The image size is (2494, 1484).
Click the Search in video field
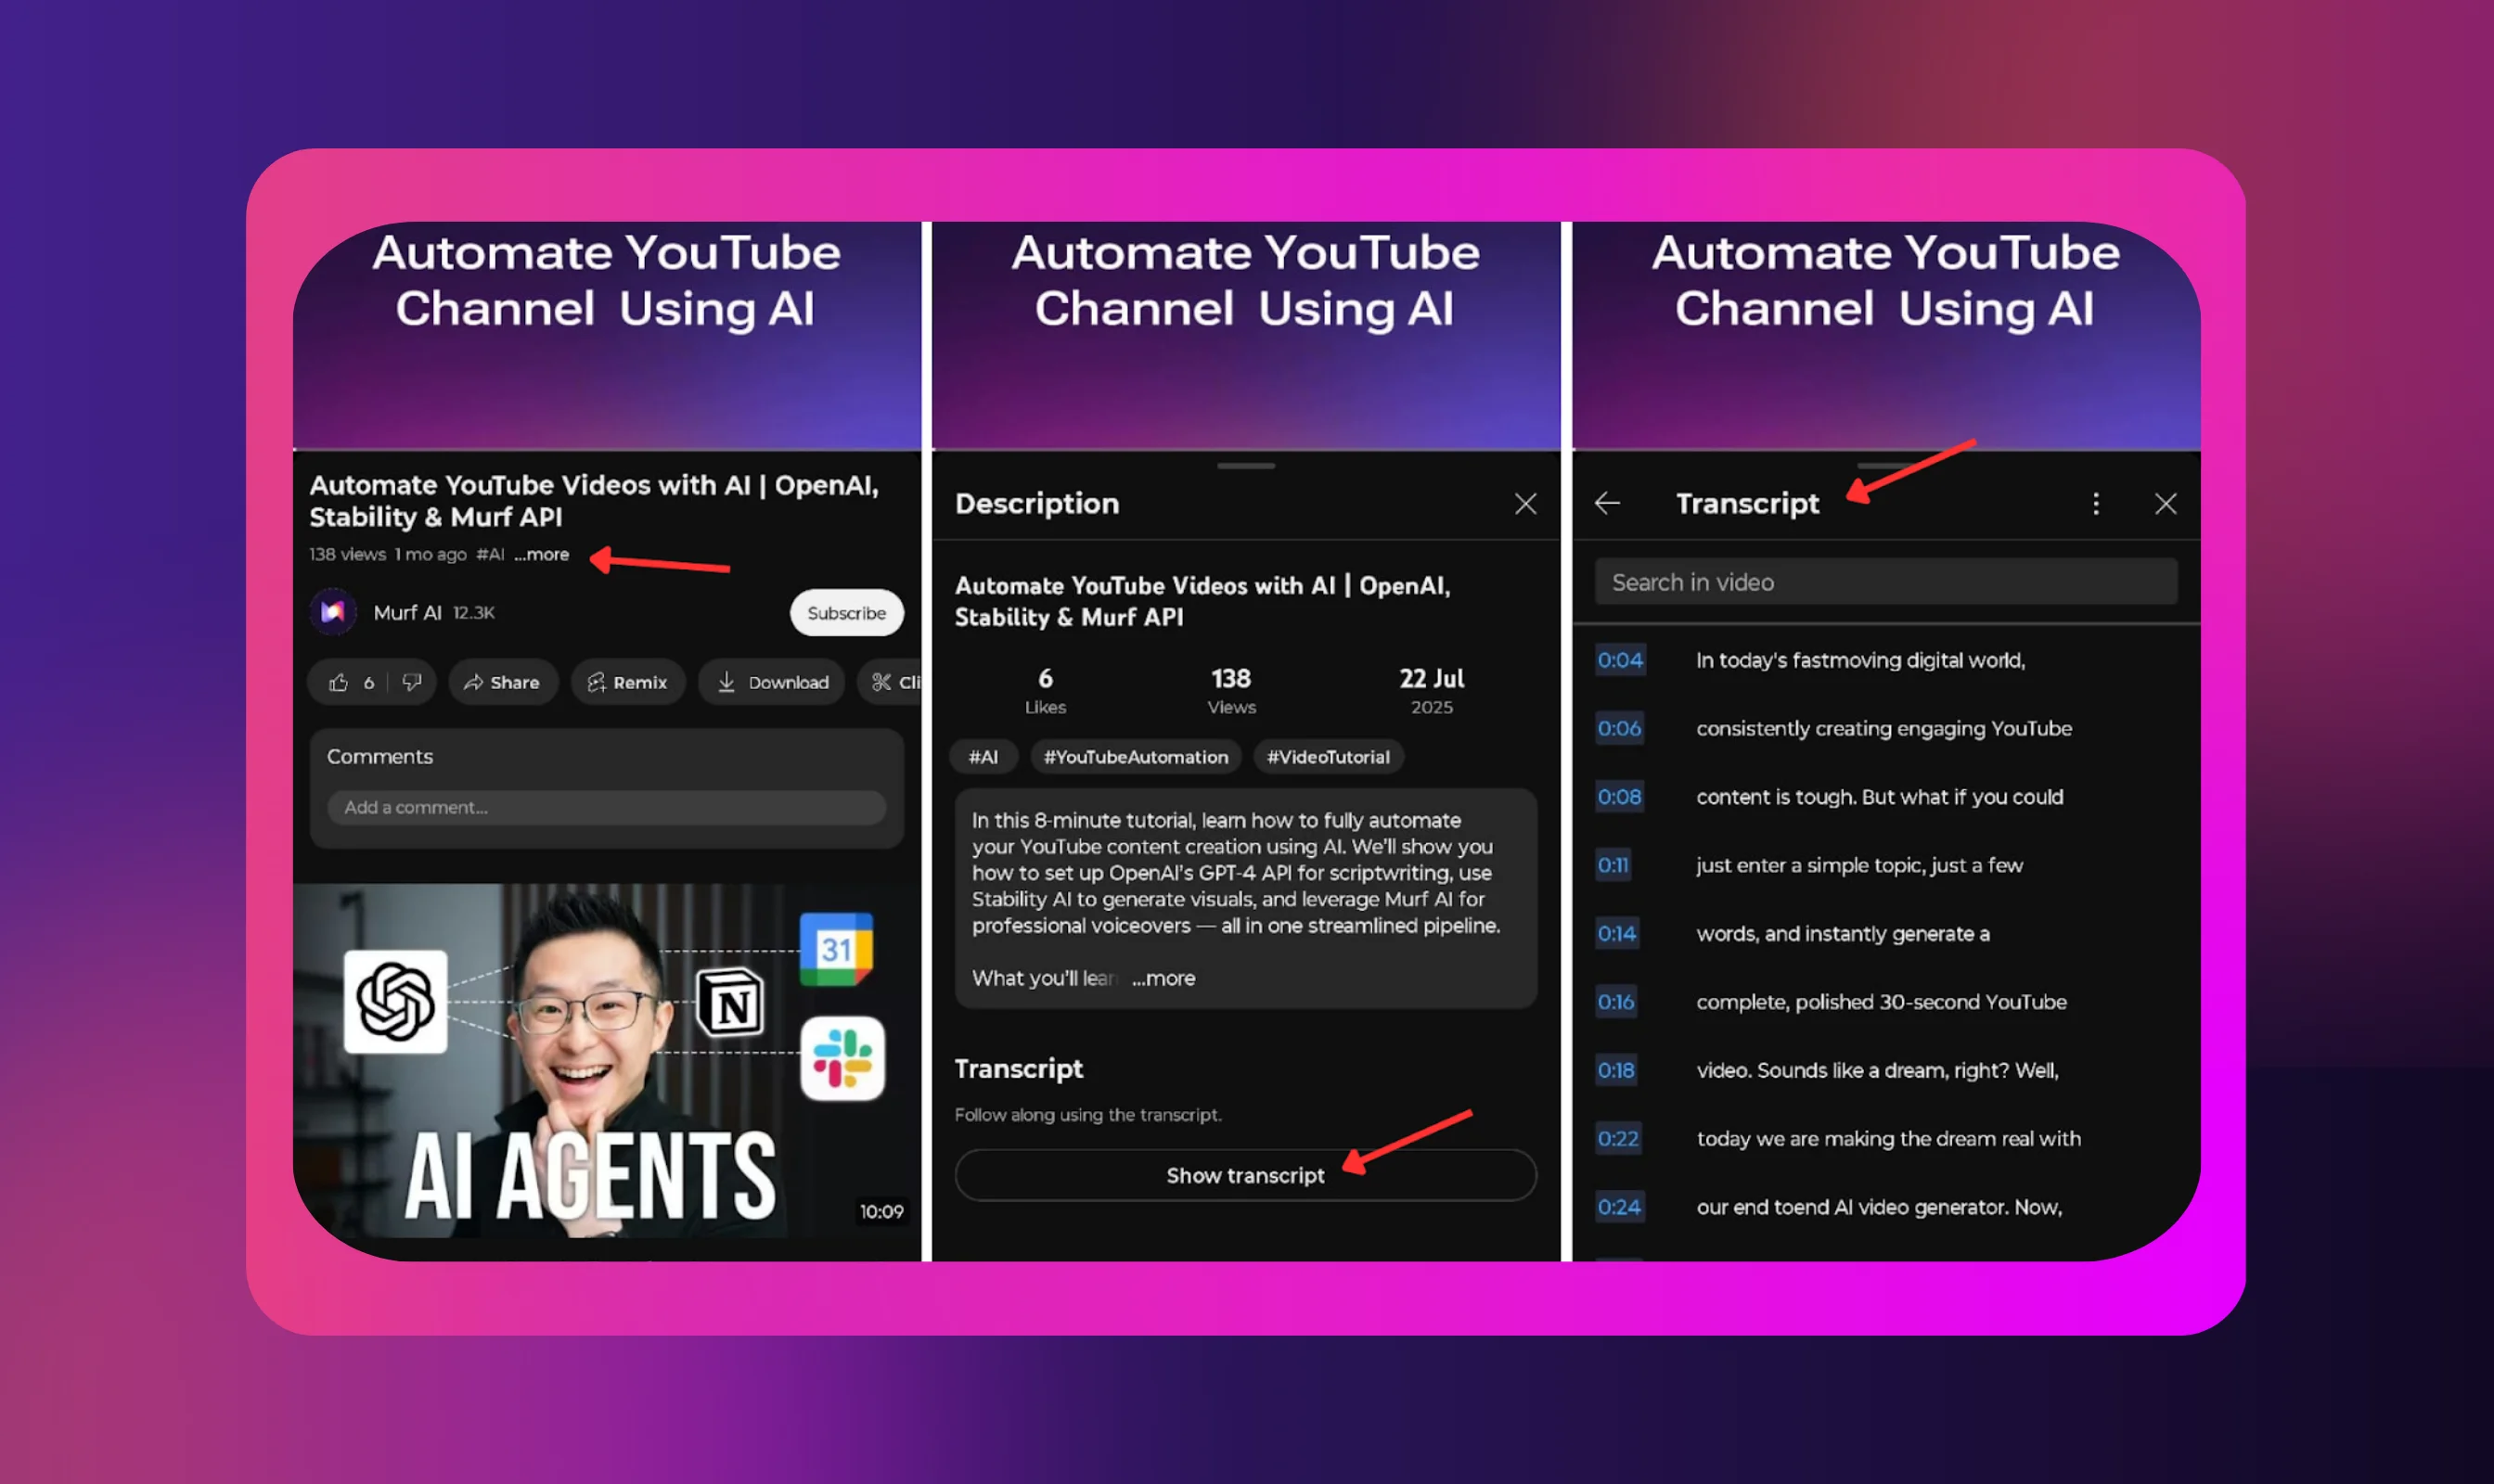(x=1884, y=582)
